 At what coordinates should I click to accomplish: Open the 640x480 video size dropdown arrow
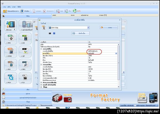(116, 53)
